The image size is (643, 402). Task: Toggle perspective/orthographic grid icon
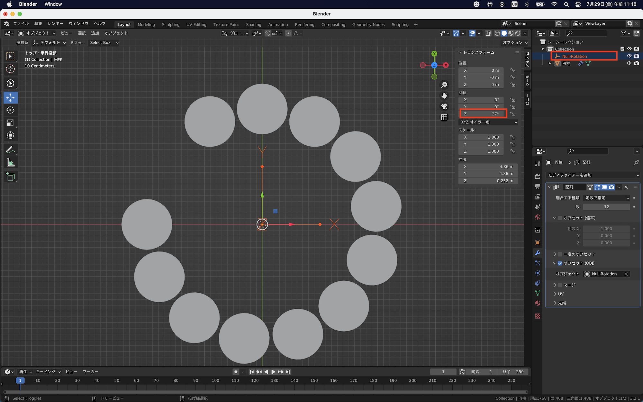coord(444,117)
